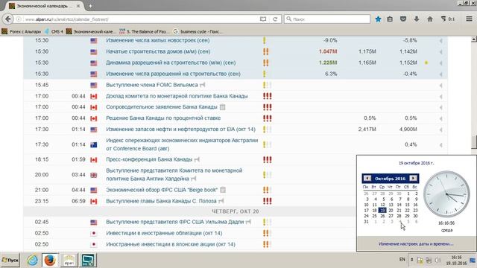Click the volume speaker tray icon
The height and width of the screenshot is (268, 477).
coord(437,260)
